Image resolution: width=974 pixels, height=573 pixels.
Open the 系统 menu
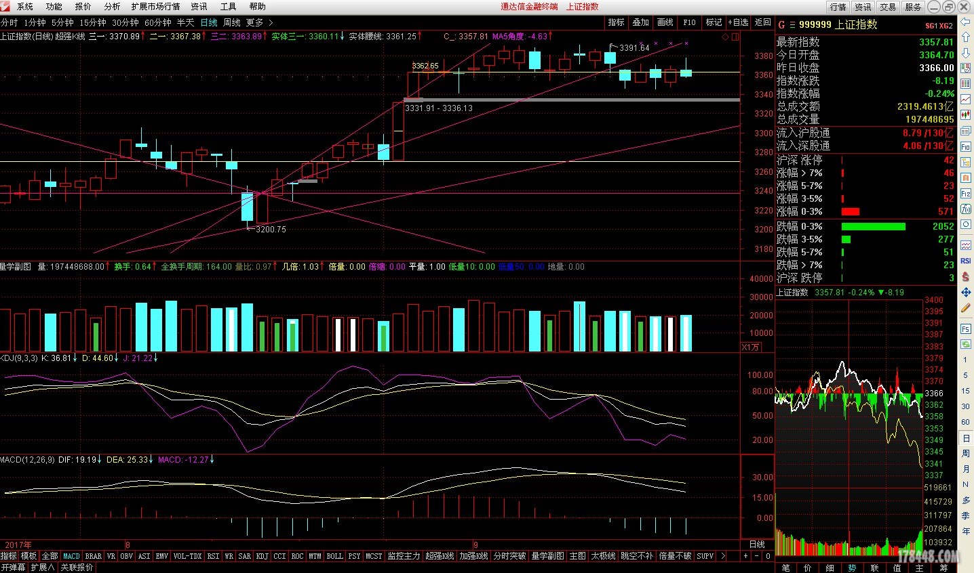[x=24, y=7]
